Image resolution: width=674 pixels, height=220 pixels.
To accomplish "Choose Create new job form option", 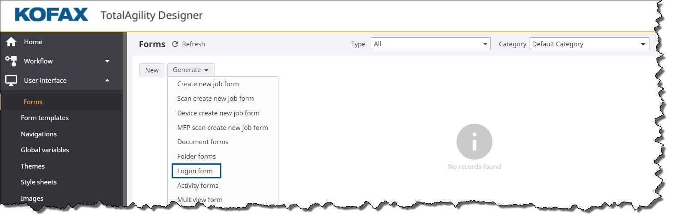I will pos(208,84).
